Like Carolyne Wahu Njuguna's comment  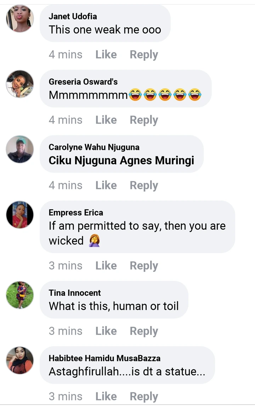tap(106, 186)
